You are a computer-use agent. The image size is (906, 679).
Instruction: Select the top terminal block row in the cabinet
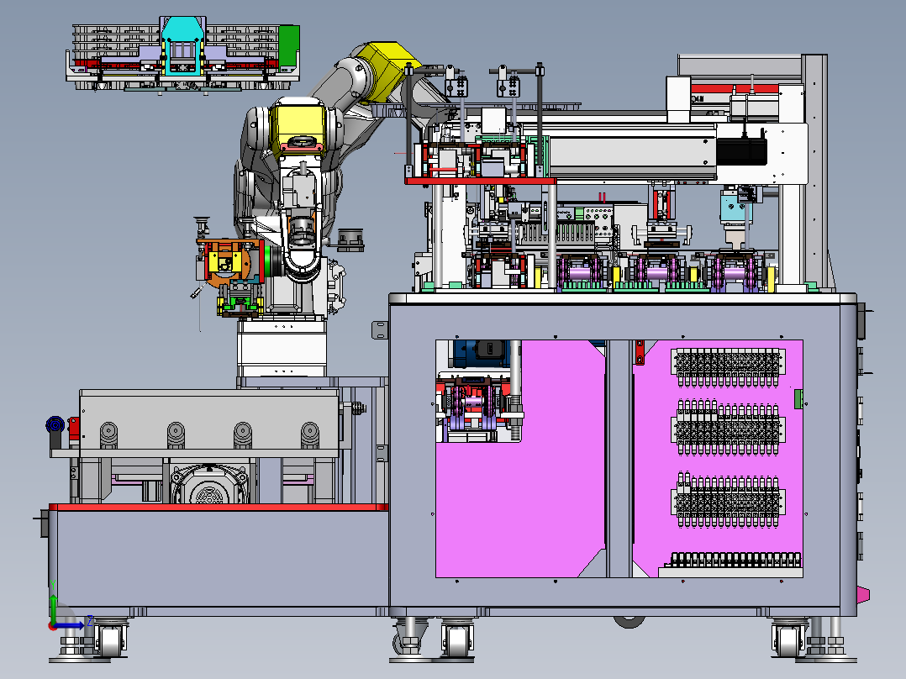pos(728,367)
